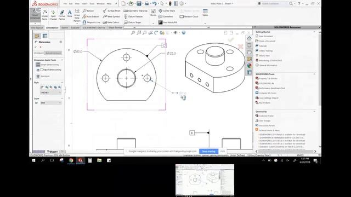Insert a Weld Symbol
Viewport: 351px width, 197px height.
(111, 16)
